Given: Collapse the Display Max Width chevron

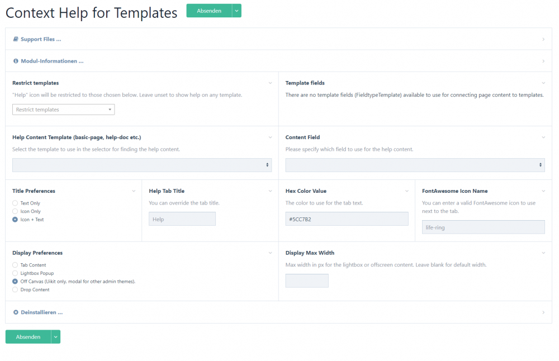Looking at the screenshot, I should point(543,253).
